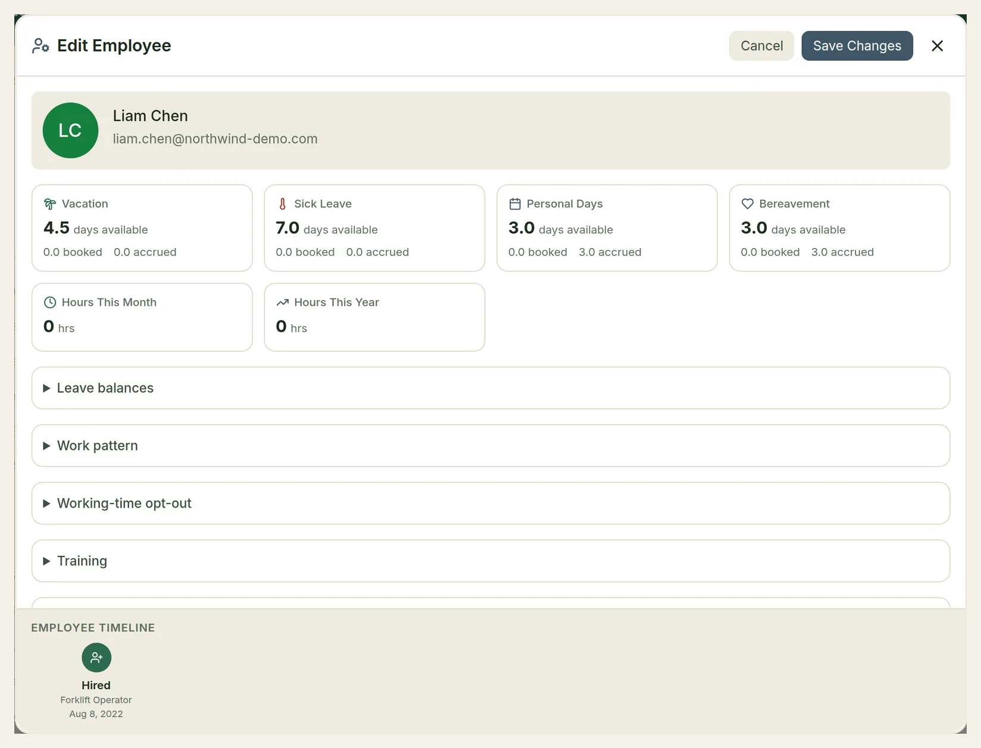Click the Vacation palm tree icon
The image size is (981, 748).
click(50, 204)
